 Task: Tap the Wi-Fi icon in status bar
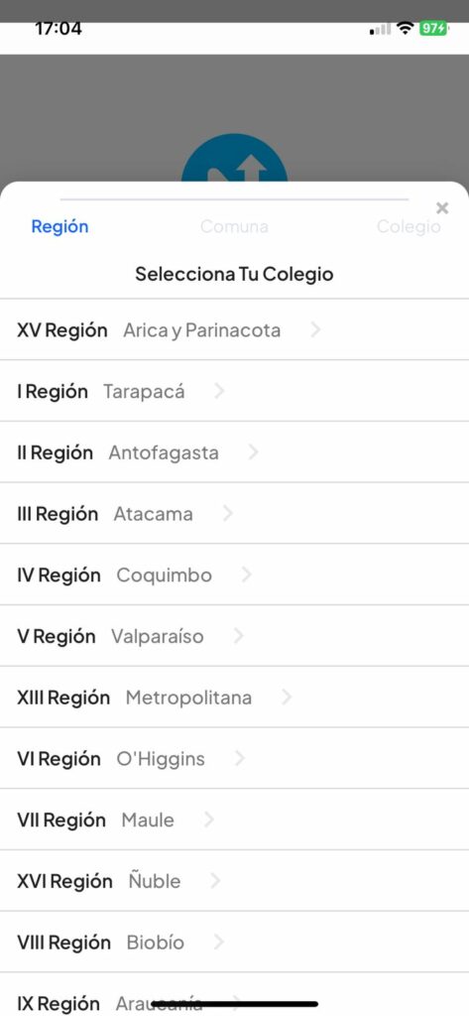(x=406, y=29)
